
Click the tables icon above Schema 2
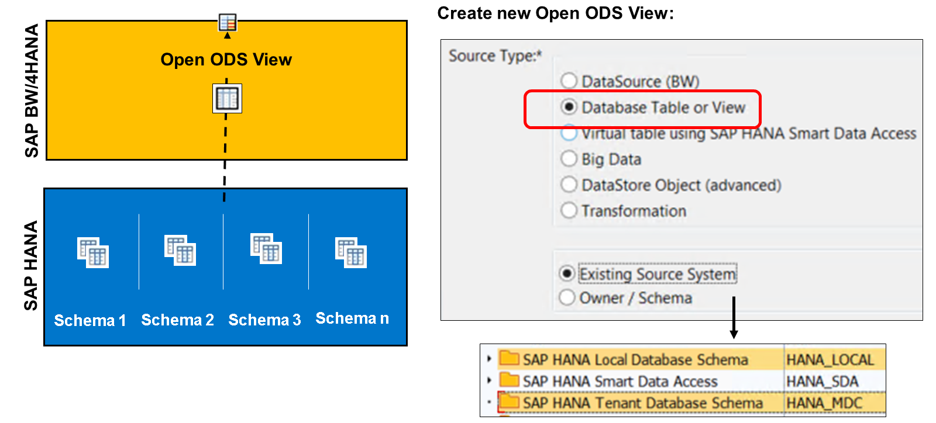click(x=180, y=250)
